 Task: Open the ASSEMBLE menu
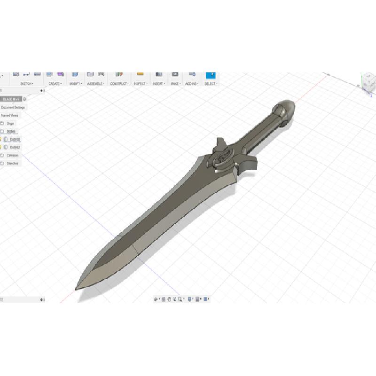(x=95, y=84)
